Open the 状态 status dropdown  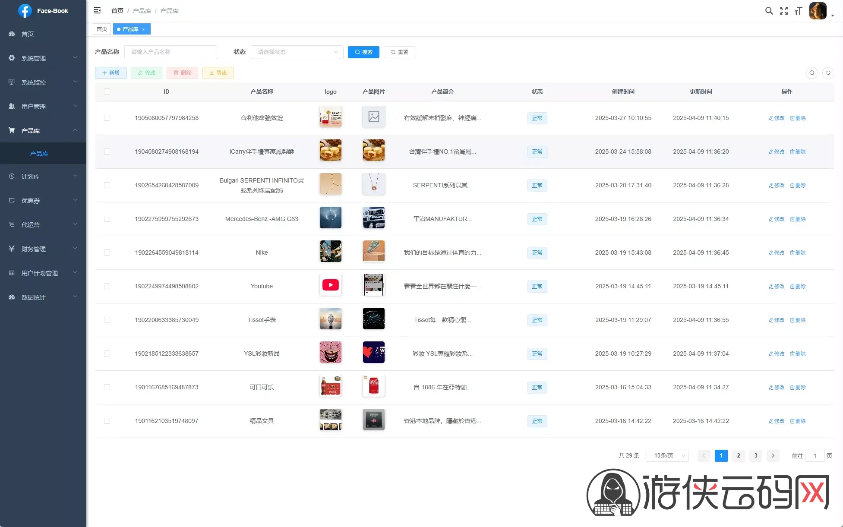pos(297,52)
